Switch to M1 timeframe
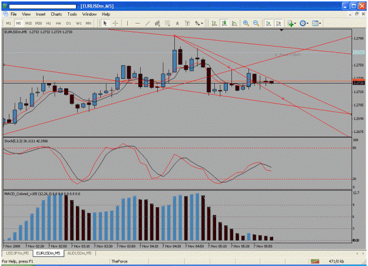This screenshot has height=266, width=368. pyautogui.click(x=8, y=23)
